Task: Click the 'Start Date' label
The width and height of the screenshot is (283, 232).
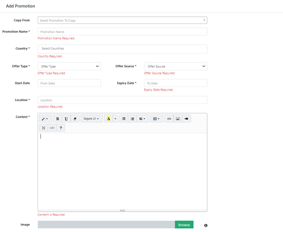Action: (22, 83)
